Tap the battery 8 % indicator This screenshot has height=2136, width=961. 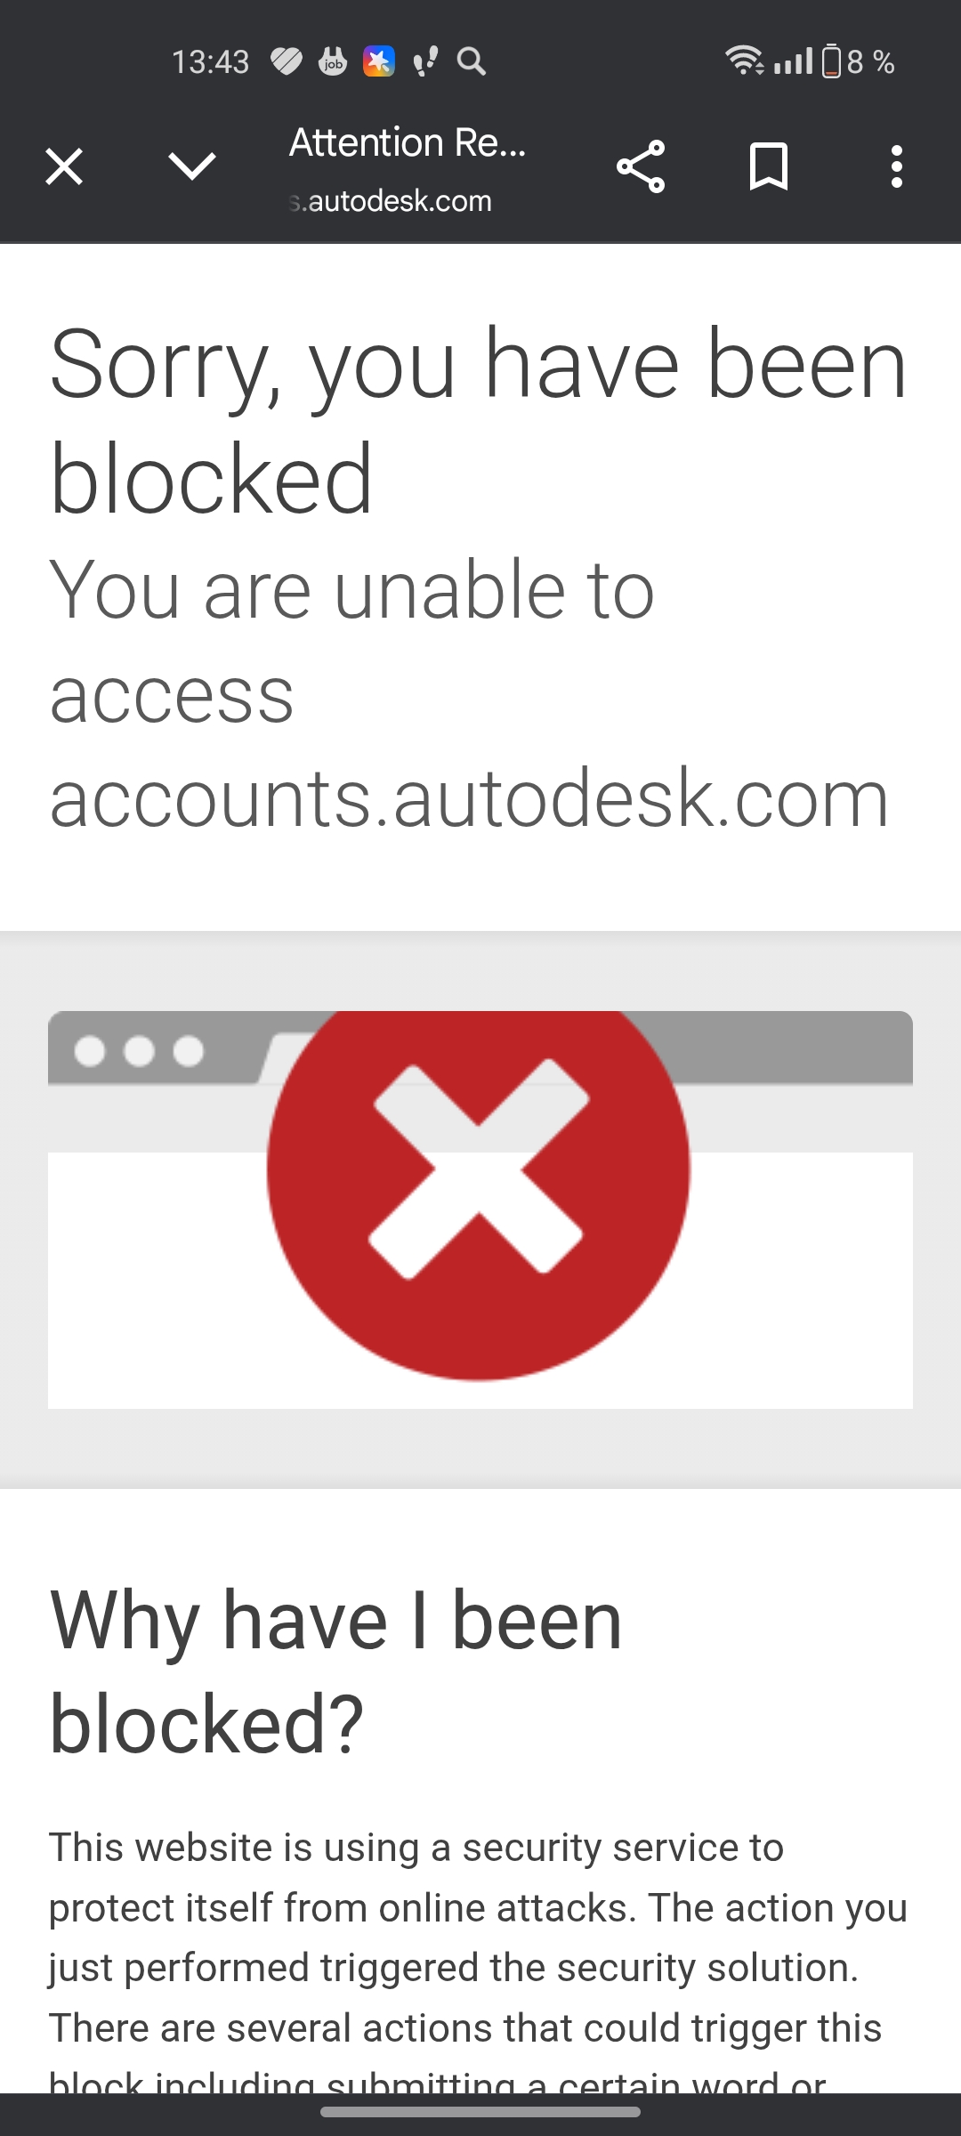pos(858,61)
